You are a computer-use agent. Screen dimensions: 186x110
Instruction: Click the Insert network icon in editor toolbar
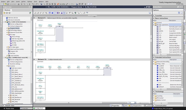35,13
